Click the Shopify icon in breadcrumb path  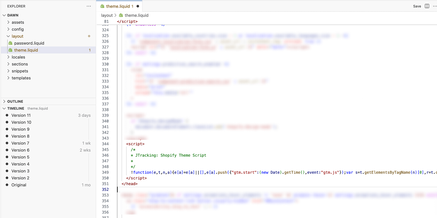point(121,15)
